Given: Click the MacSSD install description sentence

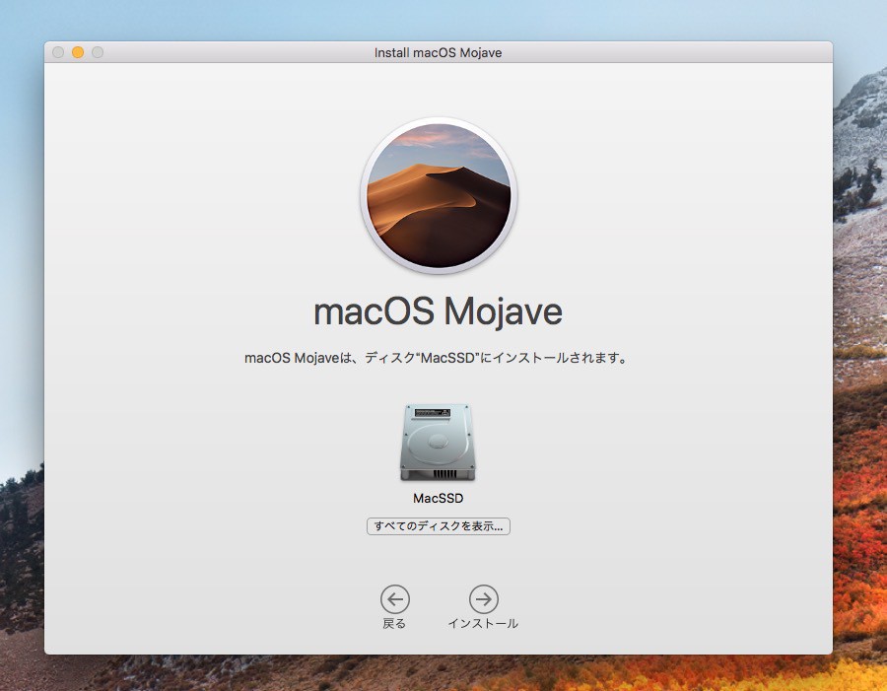Looking at the screenshot, I should 437,358.
